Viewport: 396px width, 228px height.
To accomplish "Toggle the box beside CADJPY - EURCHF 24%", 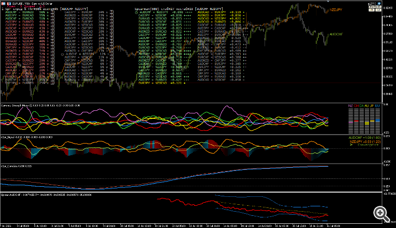I will (111, 12).
